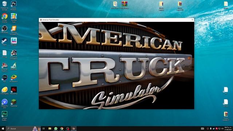Launch the Nox emulator desktop shortcut
233x131 pixels.
click(x=4, y=79)
